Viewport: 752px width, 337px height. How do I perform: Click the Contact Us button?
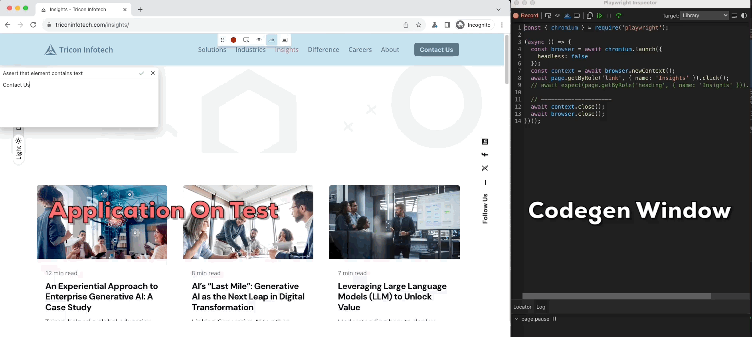[x=437, y=50]
